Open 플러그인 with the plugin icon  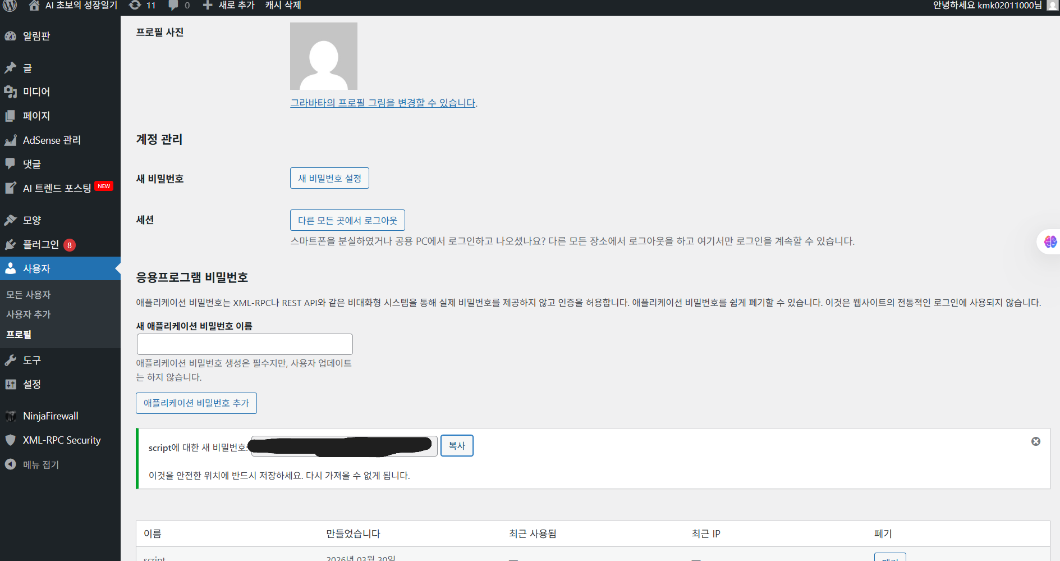[x=11, y=244]
